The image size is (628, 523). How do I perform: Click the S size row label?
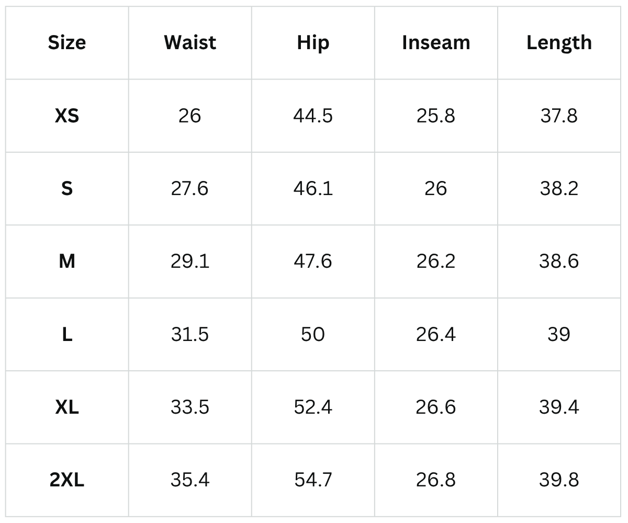67,188
